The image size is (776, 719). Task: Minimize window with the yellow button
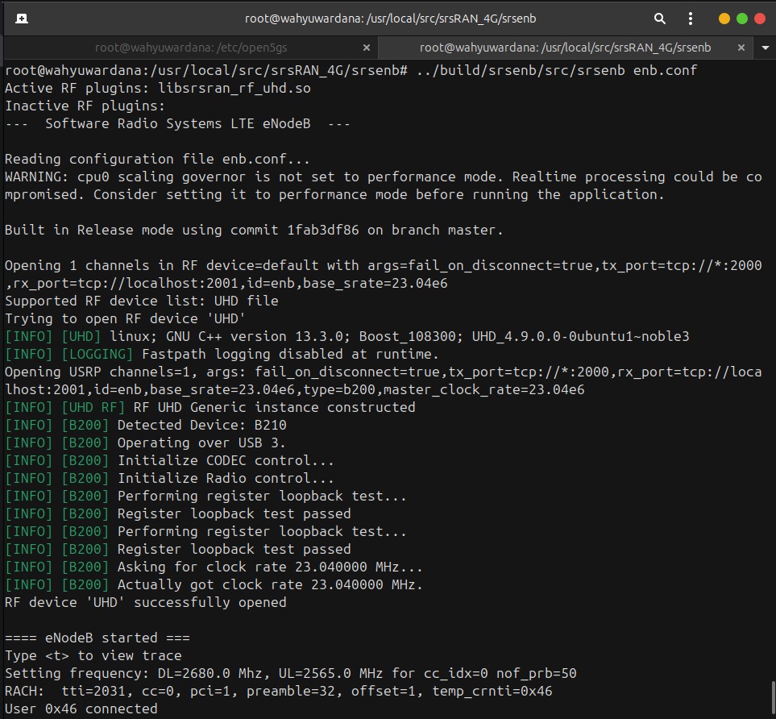tap(724, 19)
